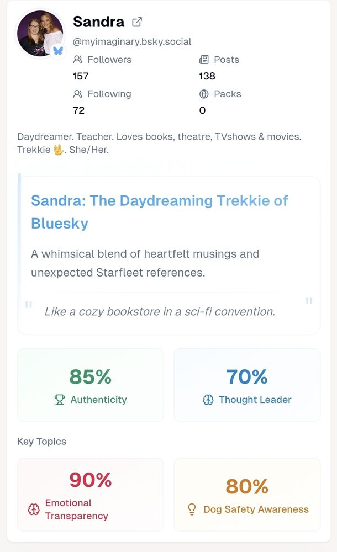Open the 80% Dog Safety Awareness card
This screenshot has width=337, height=552.
247,495
